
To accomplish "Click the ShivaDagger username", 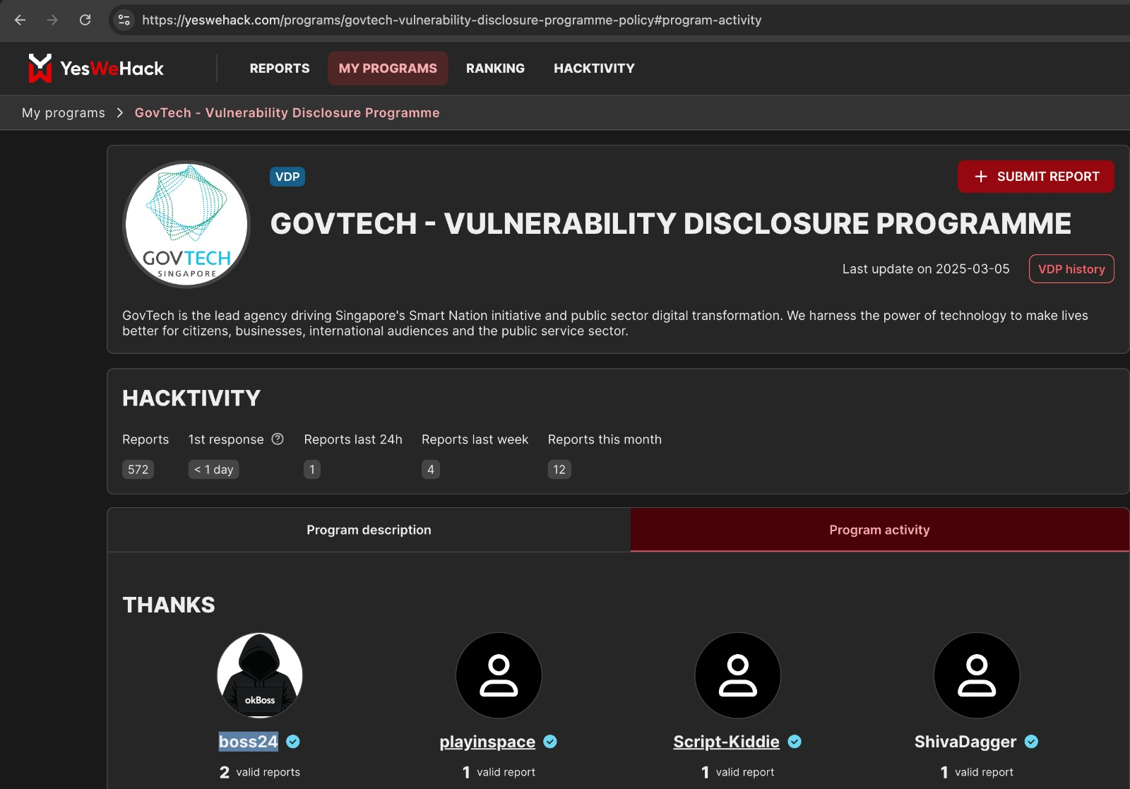I will pyautogui.click(x=965, y=742).
